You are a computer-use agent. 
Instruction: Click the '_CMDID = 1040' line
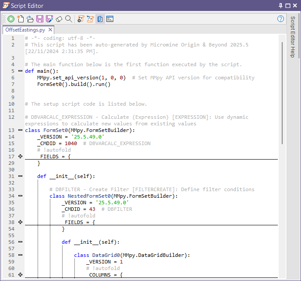pos(57,143)
